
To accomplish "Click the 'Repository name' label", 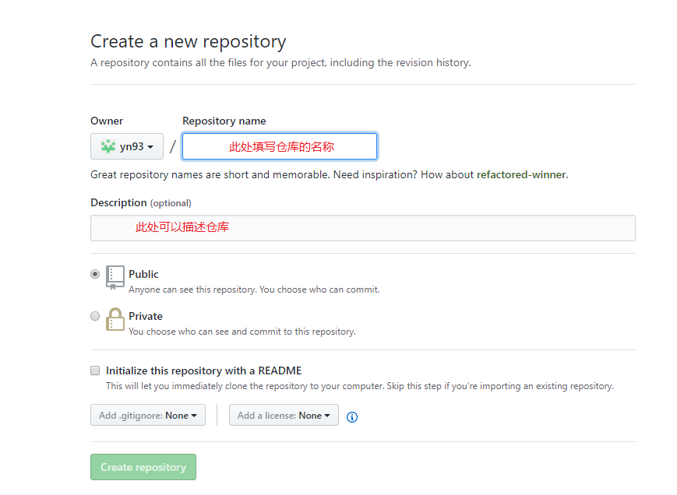I will [x=224, y=121].
